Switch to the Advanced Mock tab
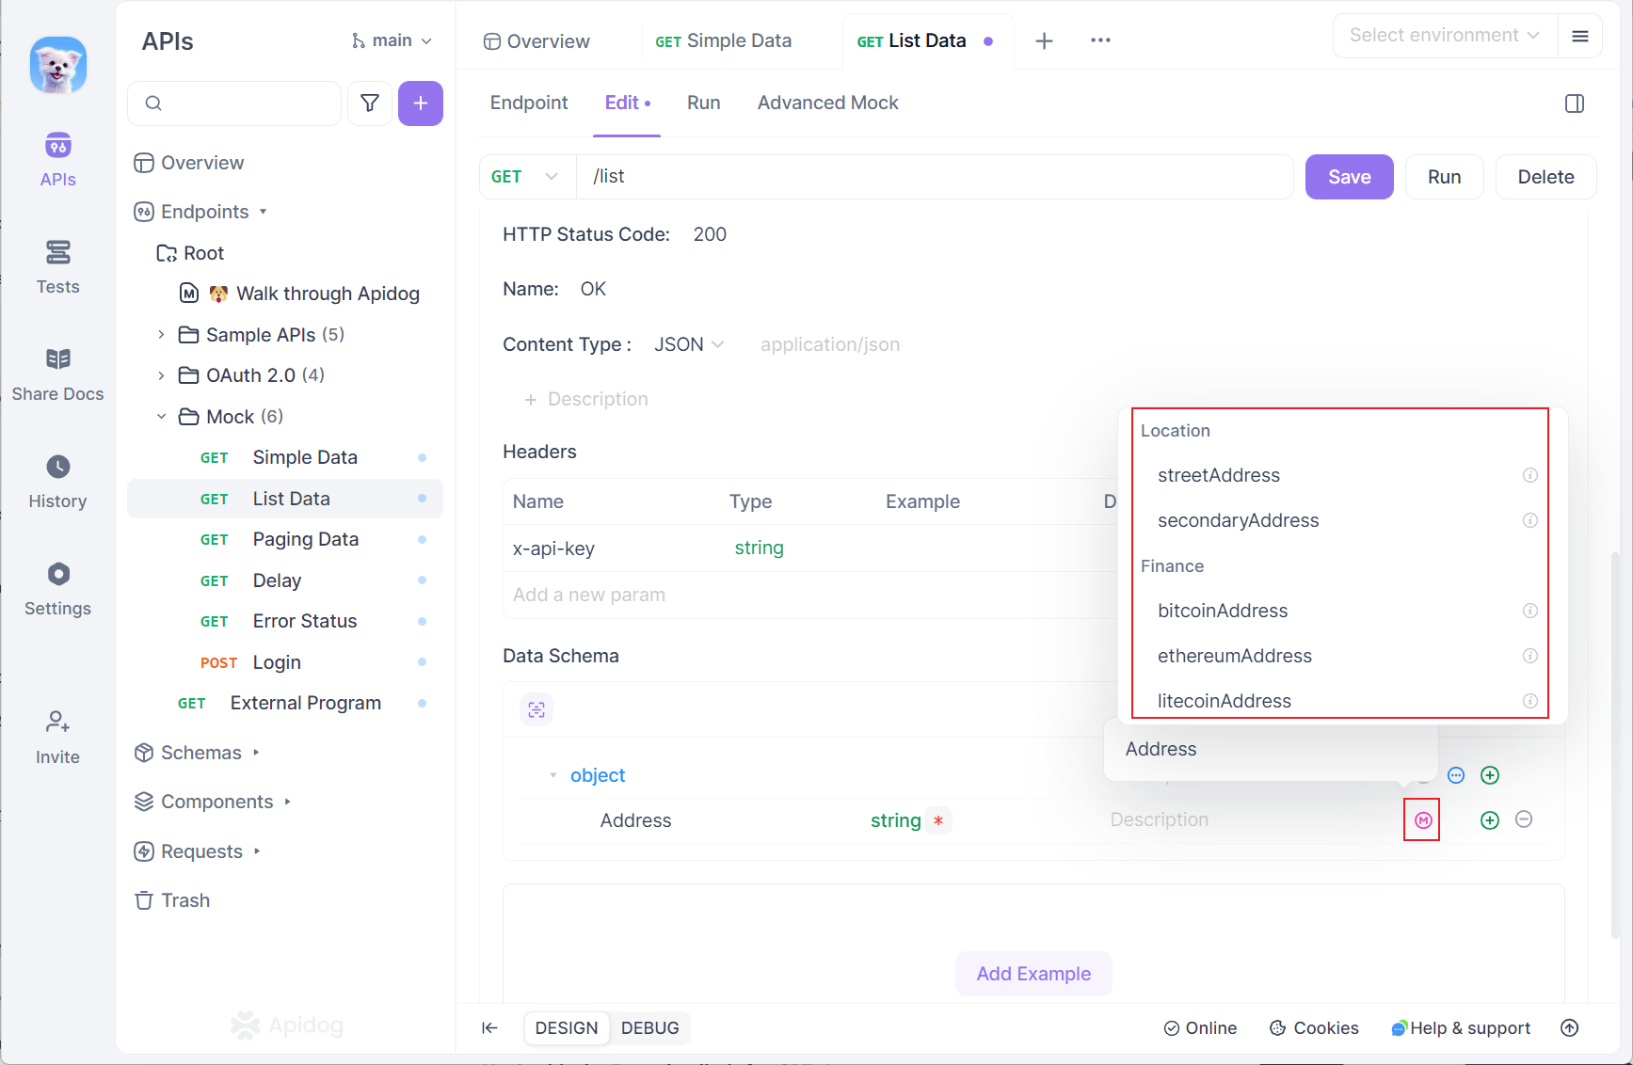The width and height of the screenshot is (1633, 1065). pyautogui.click(x=827, y=103)
